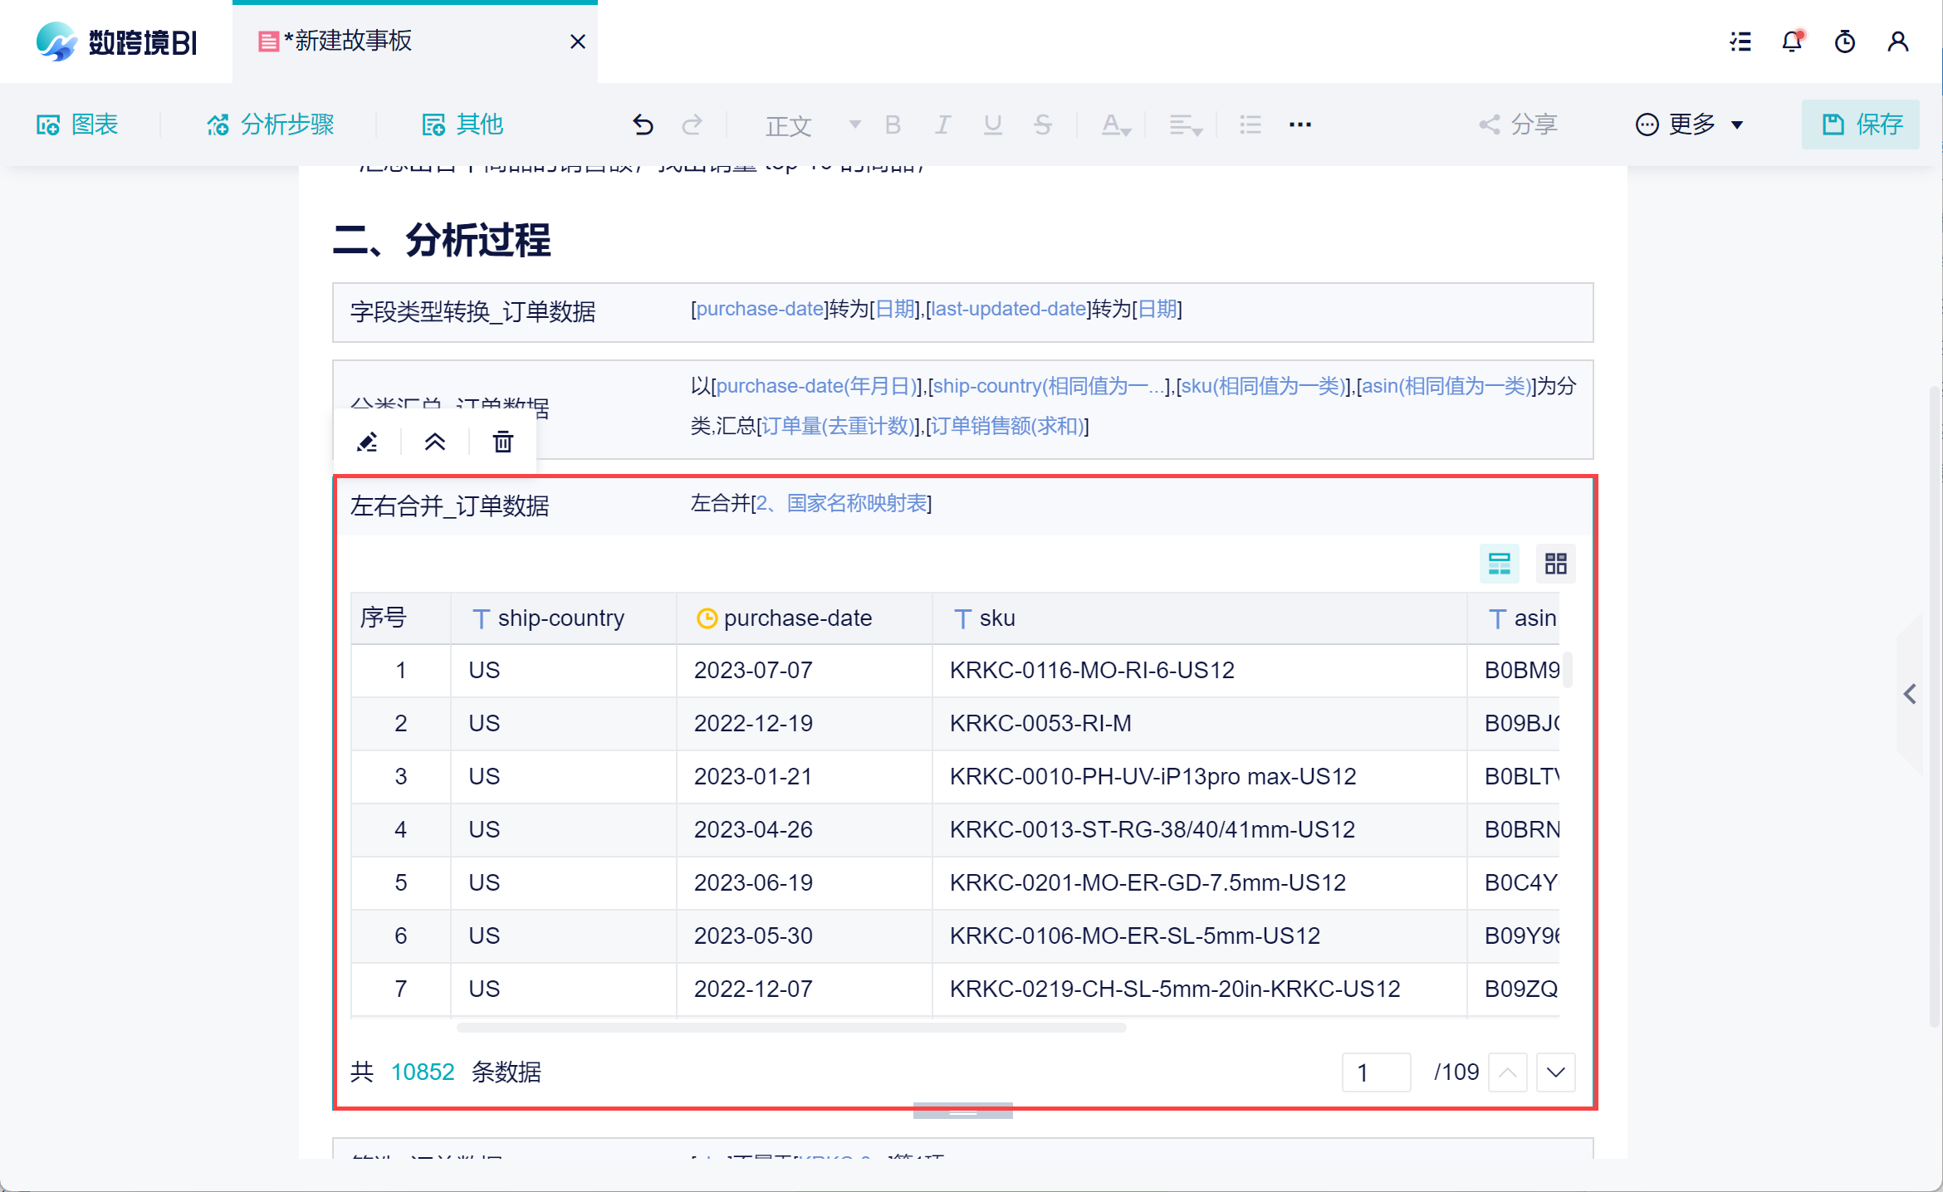This screenshot has height=1192, width=1943.
Task: Open the task list icon
Action: (x=1740, y=42)
